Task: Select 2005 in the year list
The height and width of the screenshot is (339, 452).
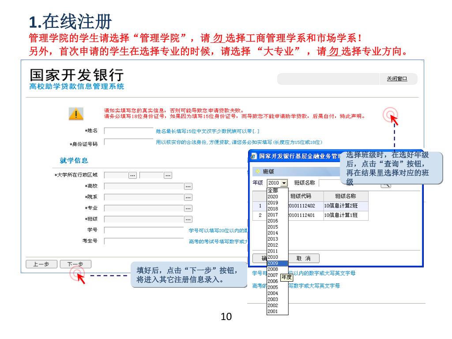Action: tap(277, 287)
